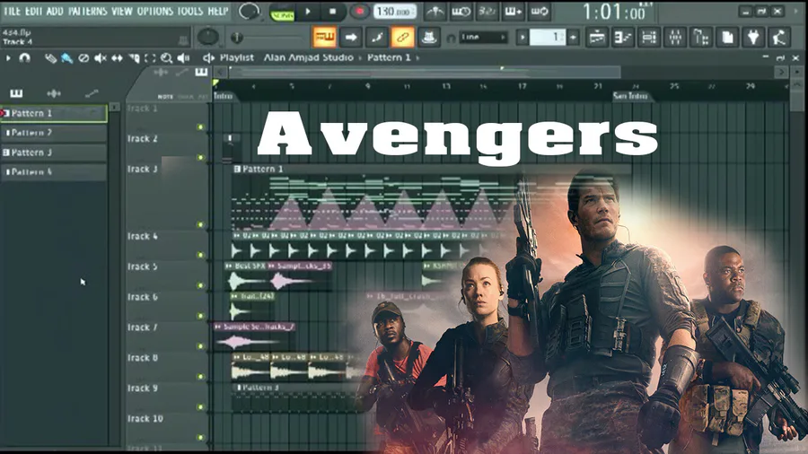Viewport: 808px width, 454px height.
Task: Open the Playlist view from toolbar
Action: click(597, 37)
